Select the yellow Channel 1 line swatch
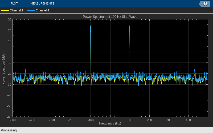 5,10
